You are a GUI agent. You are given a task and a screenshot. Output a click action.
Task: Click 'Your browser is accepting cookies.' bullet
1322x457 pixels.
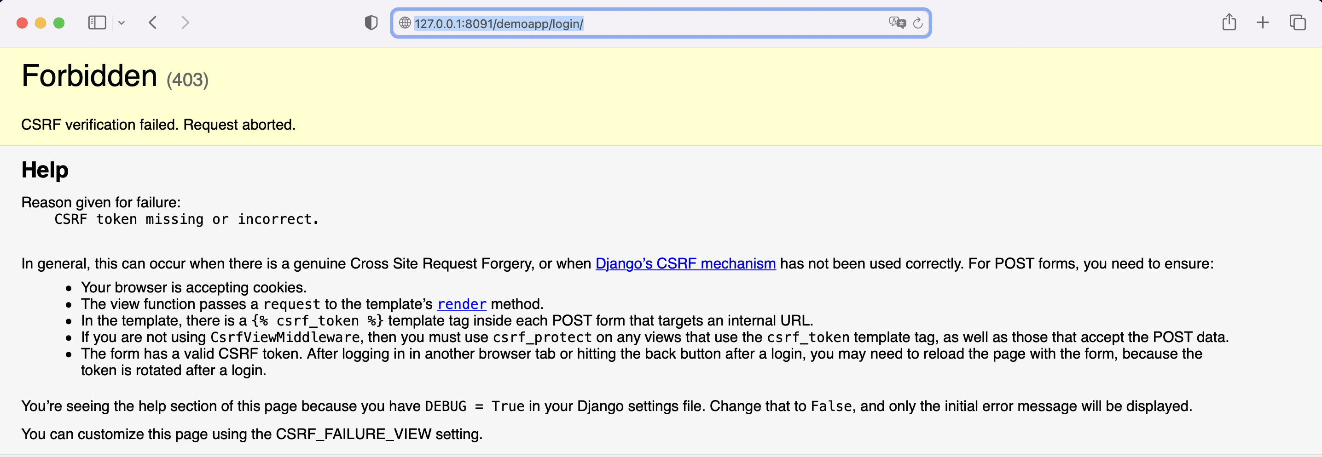tap(194, 287)
